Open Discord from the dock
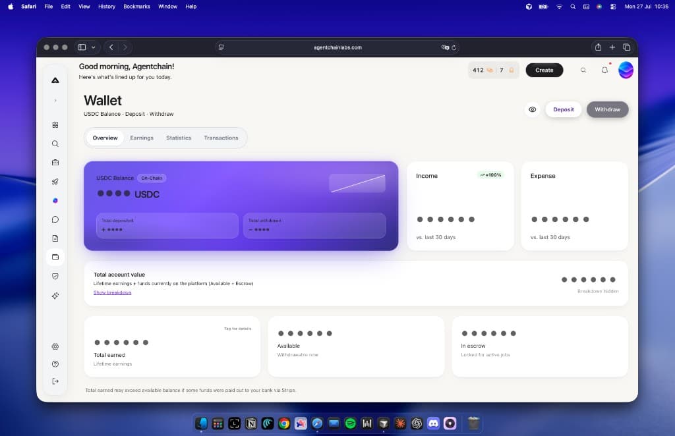Viewport: 675px width, 436px height. [434, 423]
